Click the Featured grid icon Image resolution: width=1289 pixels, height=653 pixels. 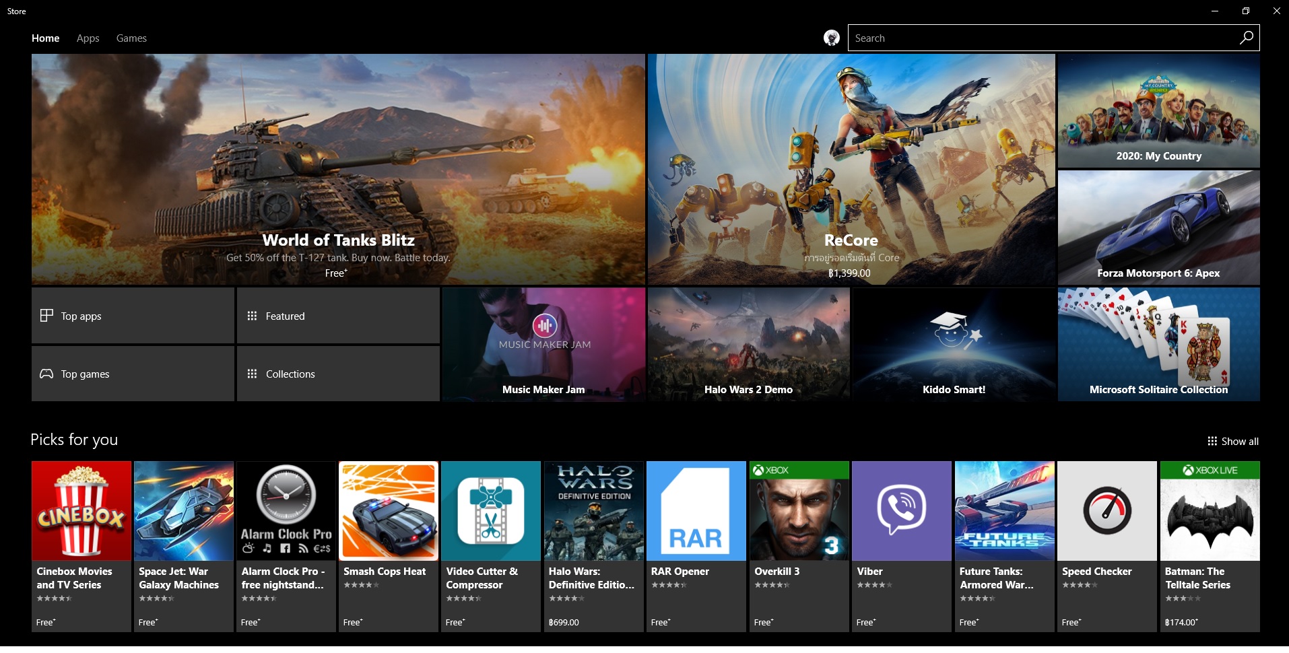(252, 316)
